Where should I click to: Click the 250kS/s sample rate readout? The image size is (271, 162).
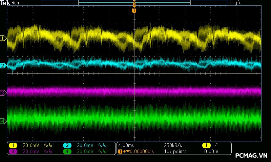click(173, 145)
